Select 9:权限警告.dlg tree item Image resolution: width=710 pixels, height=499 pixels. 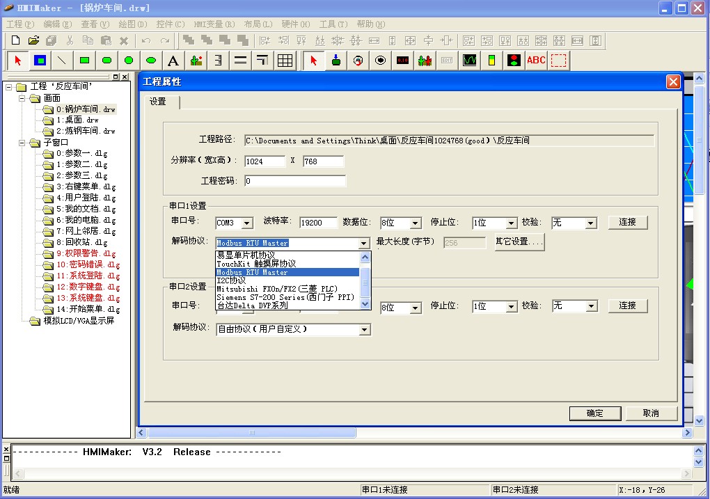click(x=86, y=253)
